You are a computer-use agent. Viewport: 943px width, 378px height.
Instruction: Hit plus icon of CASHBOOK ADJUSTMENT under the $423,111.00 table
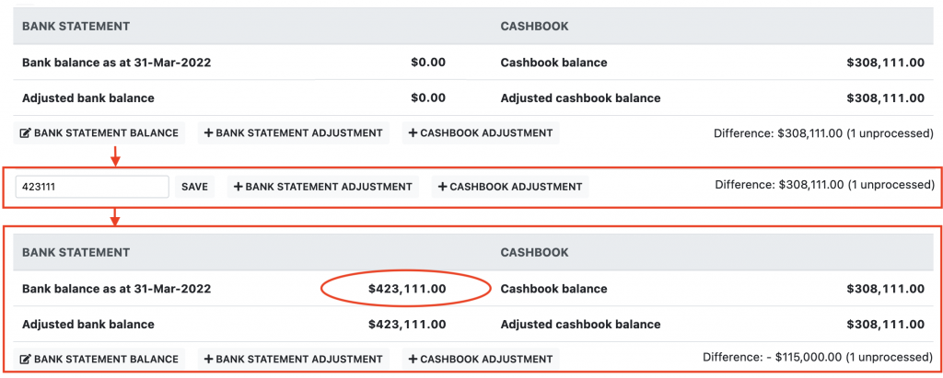[413, 360]
